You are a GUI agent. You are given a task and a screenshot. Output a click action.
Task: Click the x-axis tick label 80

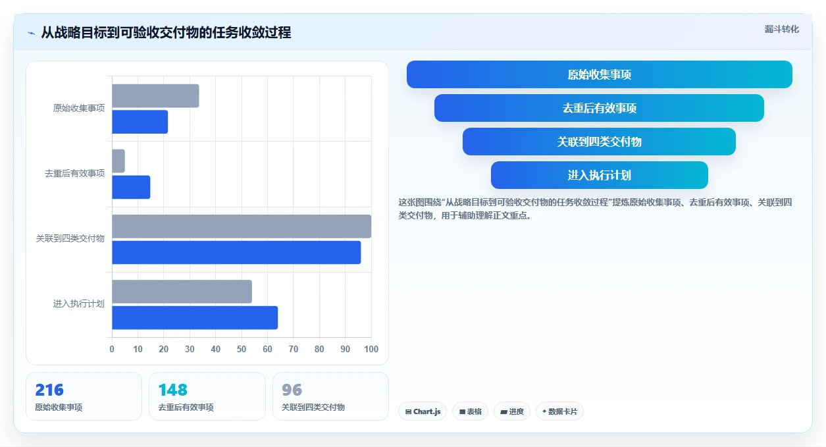pyautogui.click(x=319, y=349)
